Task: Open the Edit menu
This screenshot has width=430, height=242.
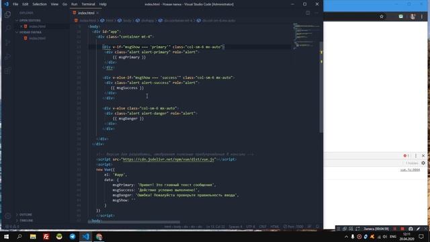Action: pyautogui.click(x=26, y=4)
